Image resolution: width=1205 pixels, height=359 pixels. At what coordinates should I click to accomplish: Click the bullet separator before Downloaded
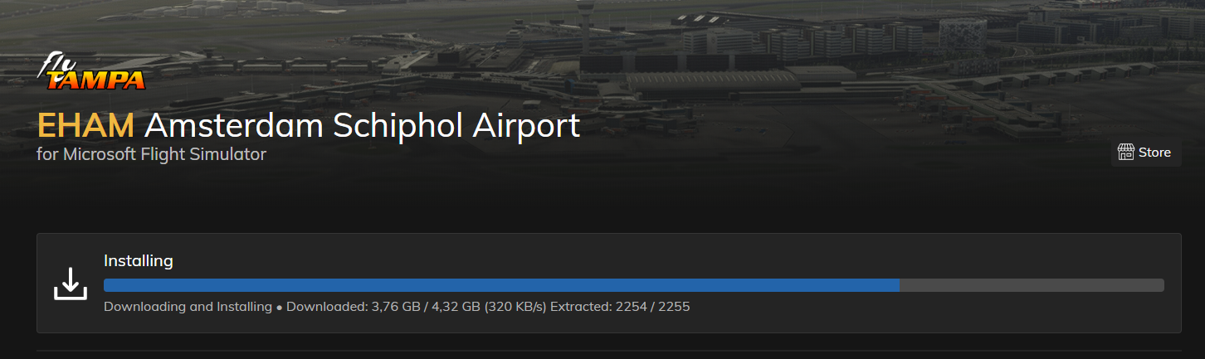tap(279, 308)
